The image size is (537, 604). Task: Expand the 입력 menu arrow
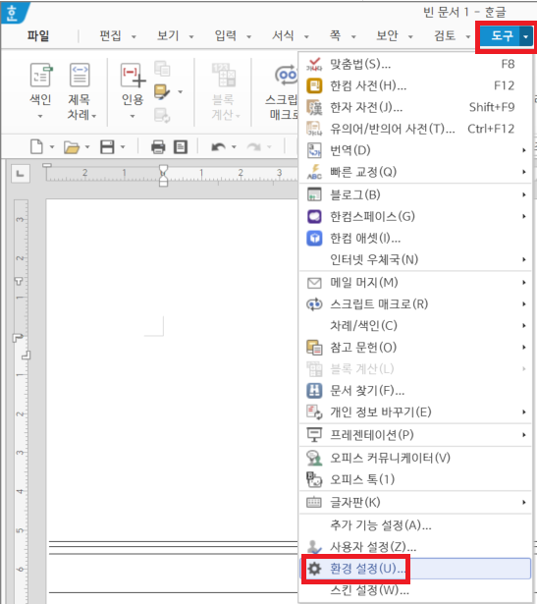[x=249, y=37]
